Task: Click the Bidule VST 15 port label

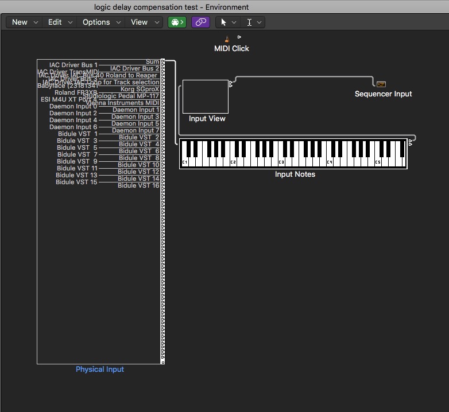Action: [76, 182]
